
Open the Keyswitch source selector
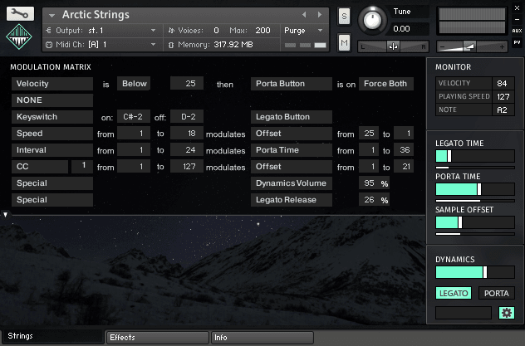pos(52,117)
